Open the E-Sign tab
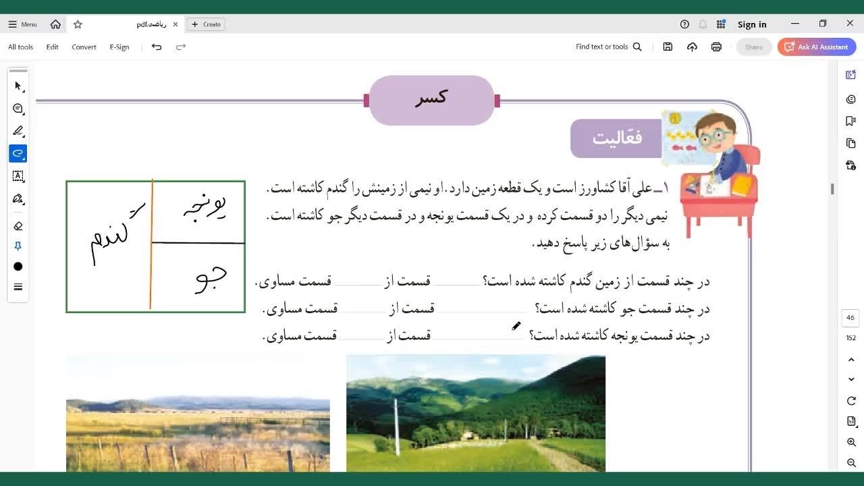This screenshot has height=486, width=864. click(x=119, y=47)
